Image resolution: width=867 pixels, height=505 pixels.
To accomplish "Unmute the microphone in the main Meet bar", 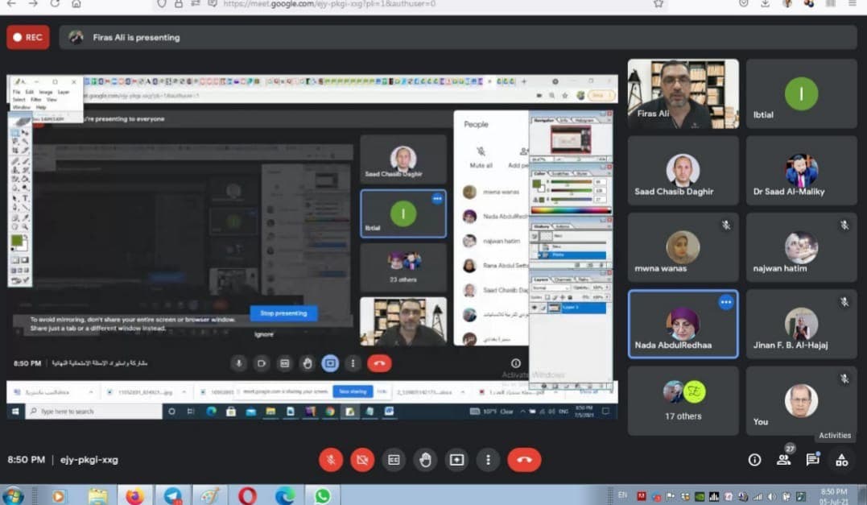I will coord(330,459).
